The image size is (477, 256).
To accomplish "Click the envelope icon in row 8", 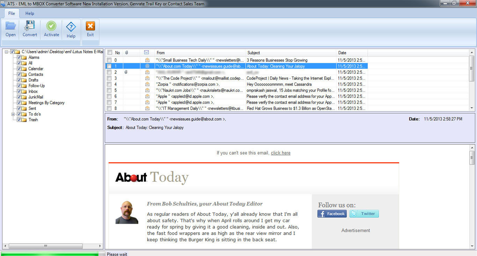I will [x=147, y=108].
